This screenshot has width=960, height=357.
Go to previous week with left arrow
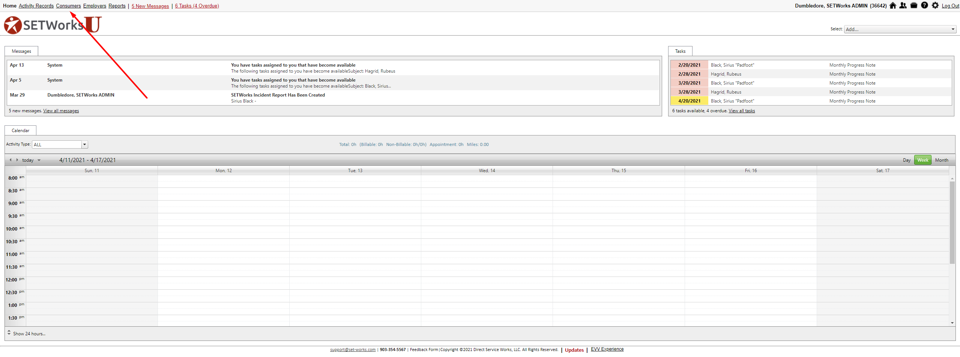11,160
